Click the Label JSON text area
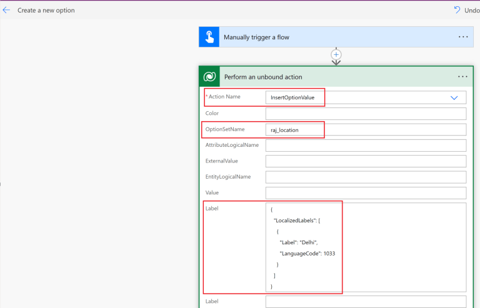This screenshot has width=480, height=308. point(366,247)
